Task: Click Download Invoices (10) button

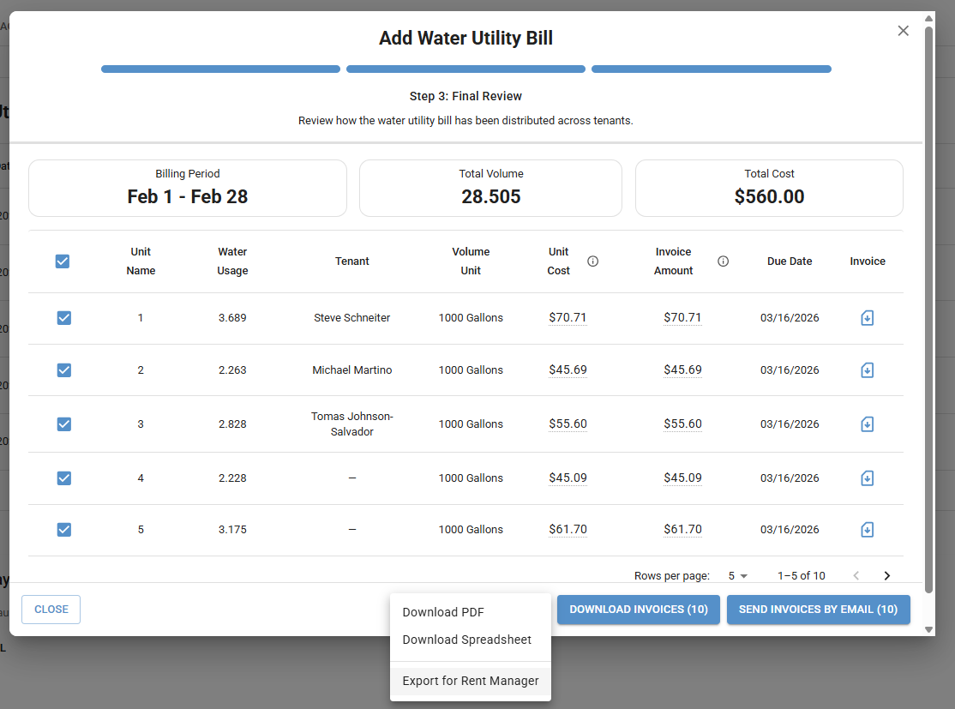Action: (x=639, y=610)
